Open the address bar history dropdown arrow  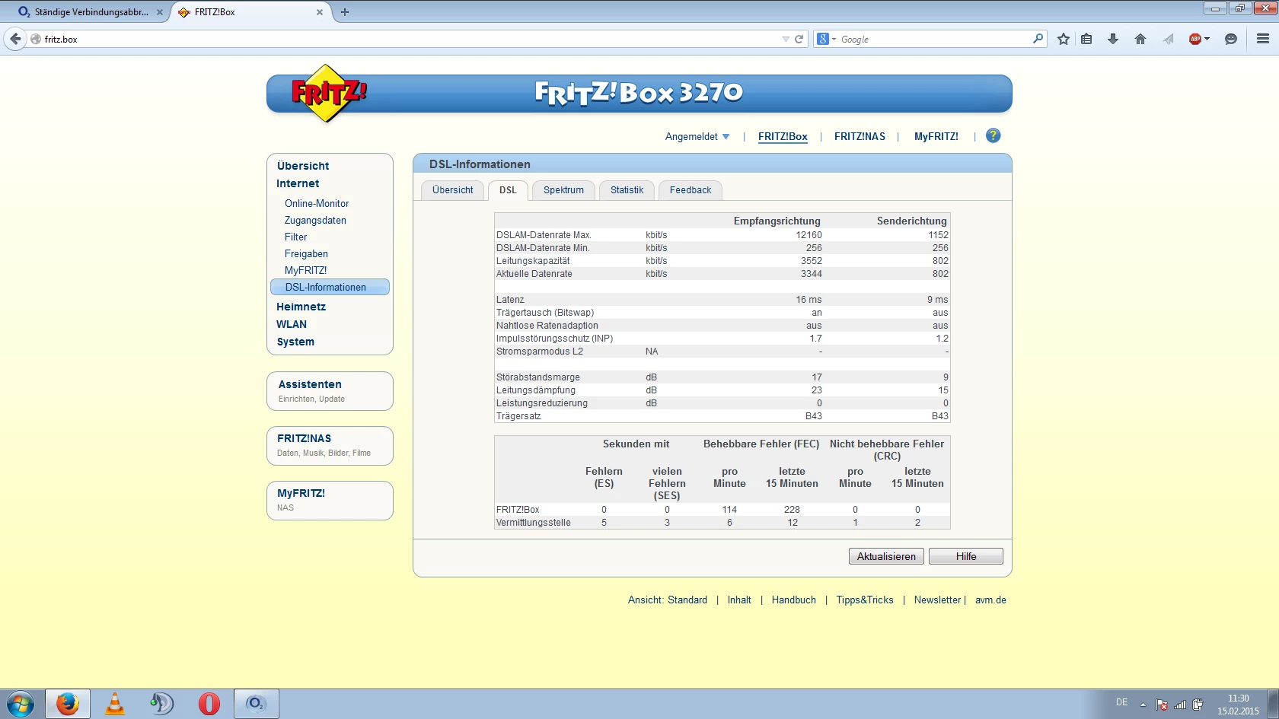(786, 39)
